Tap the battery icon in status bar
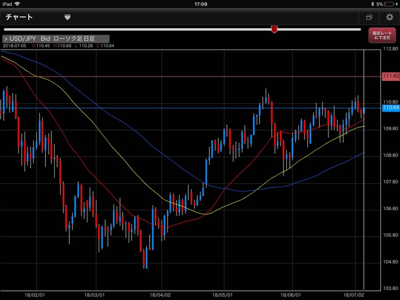 (x=391, y=4)
